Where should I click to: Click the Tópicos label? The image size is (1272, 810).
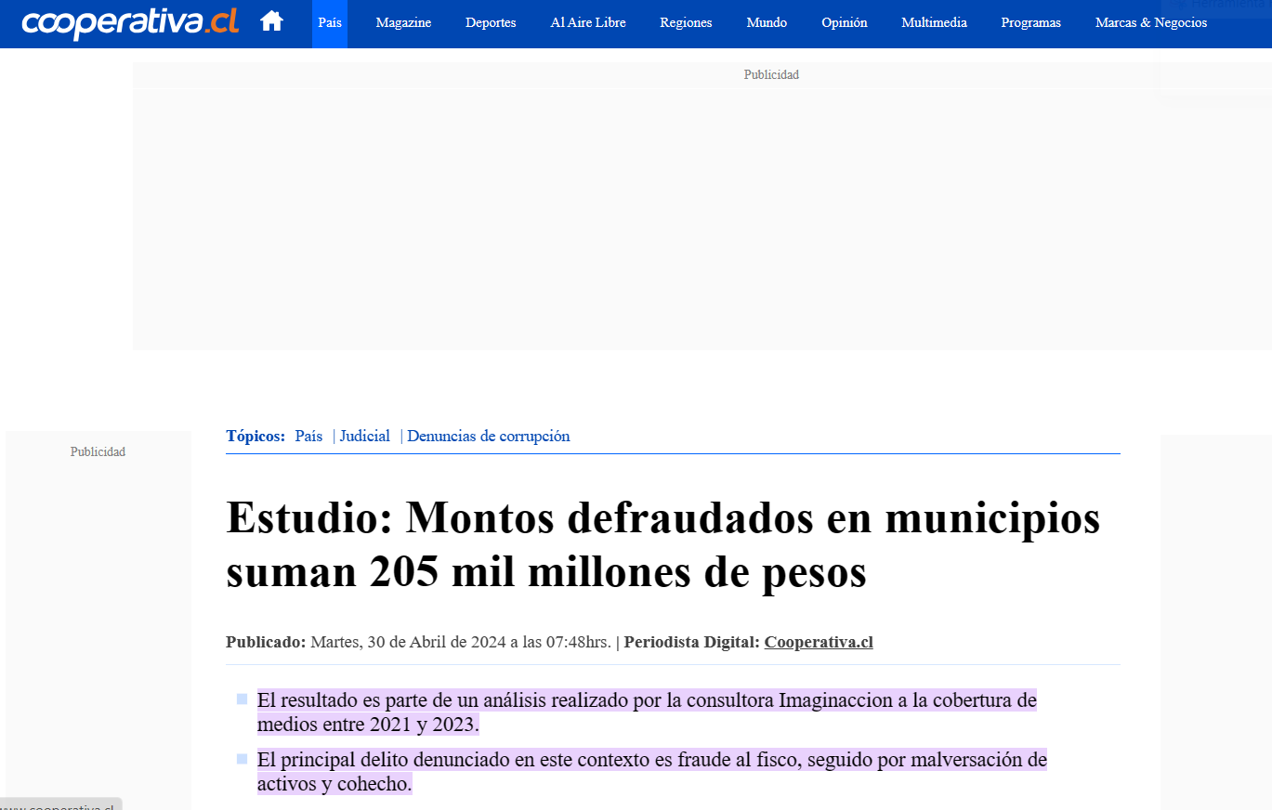tap(256, 436)
